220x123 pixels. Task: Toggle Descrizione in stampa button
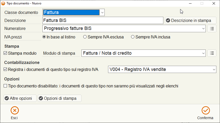pos(191,20)
